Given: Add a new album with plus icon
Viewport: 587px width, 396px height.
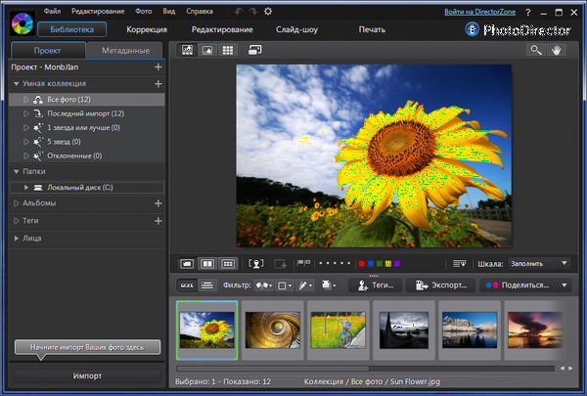Looking at the screenshot, I should (158, 203).
